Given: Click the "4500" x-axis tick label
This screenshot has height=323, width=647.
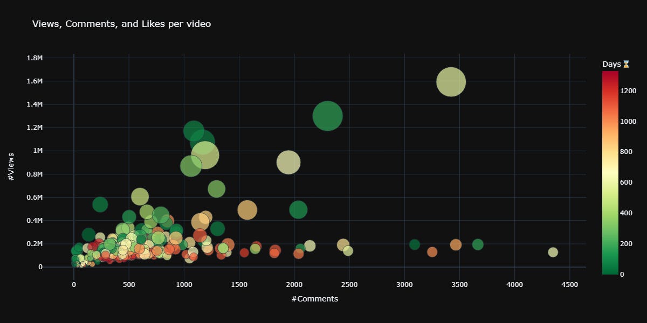Looking at the screenshot, I should pyautogui.click(x=570, y=285).
